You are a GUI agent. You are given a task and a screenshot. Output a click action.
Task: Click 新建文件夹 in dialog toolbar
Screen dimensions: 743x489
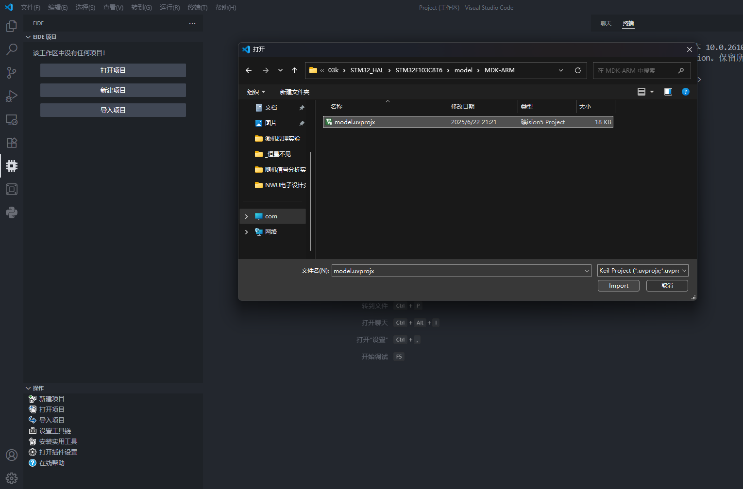(x=295, y=92)
